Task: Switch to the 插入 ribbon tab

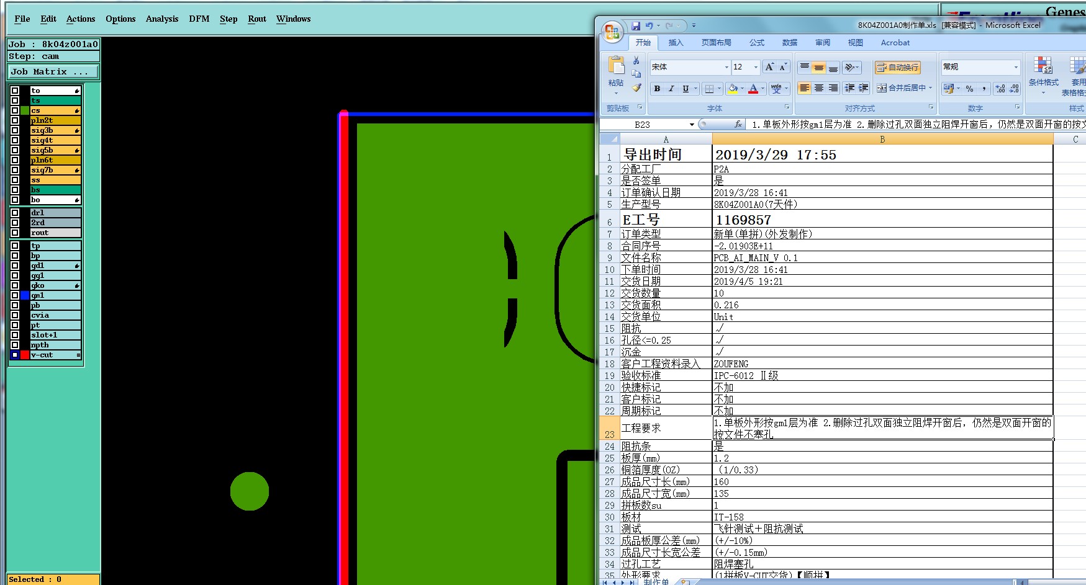Action: click(x=676, y=43)
